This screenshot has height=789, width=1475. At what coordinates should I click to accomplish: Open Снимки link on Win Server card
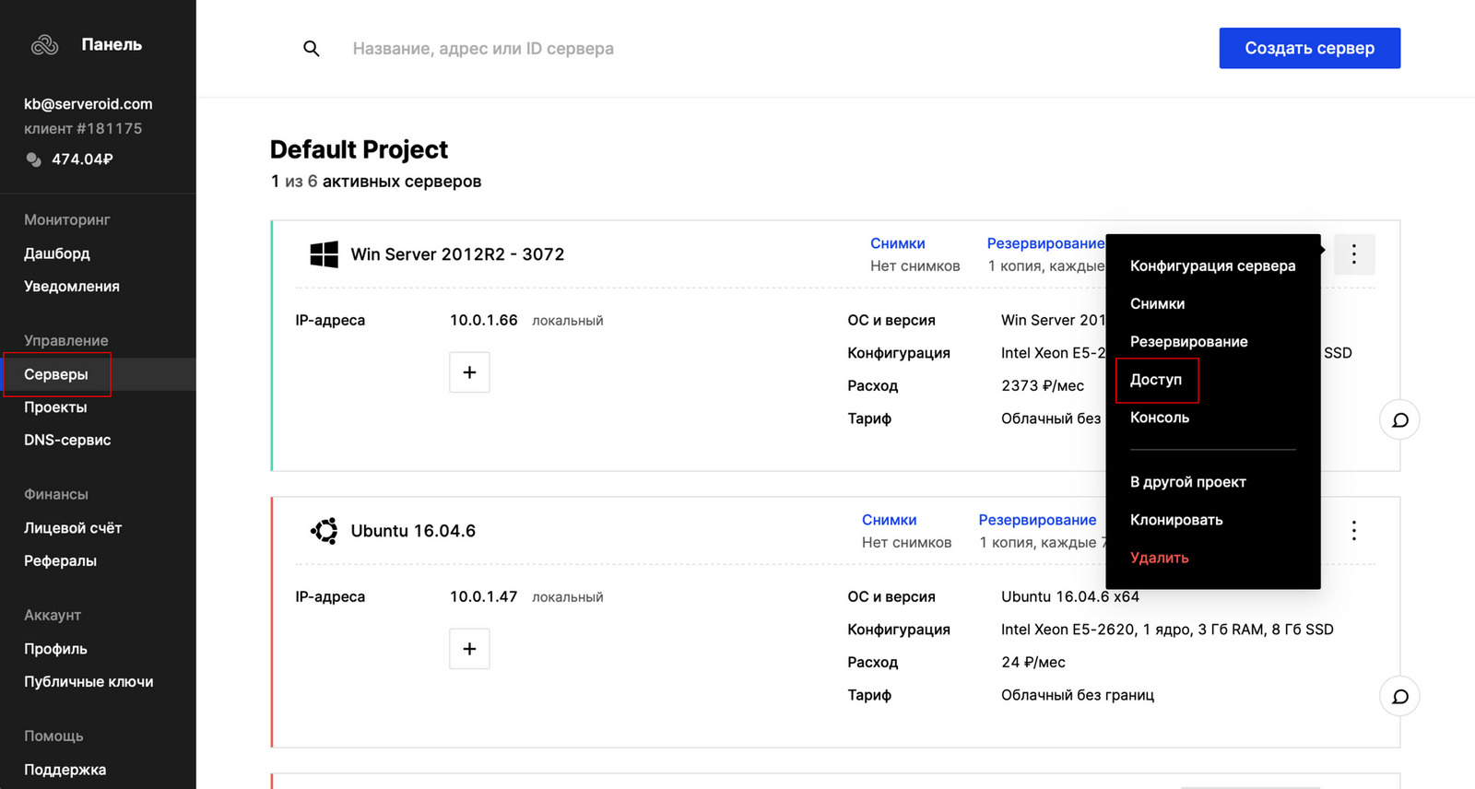coord(897,243)
